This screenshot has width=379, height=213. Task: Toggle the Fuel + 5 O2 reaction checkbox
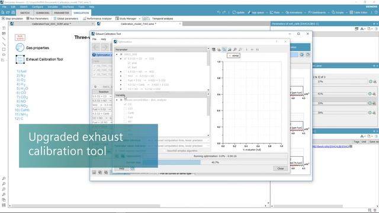click(x=125, y=80)
